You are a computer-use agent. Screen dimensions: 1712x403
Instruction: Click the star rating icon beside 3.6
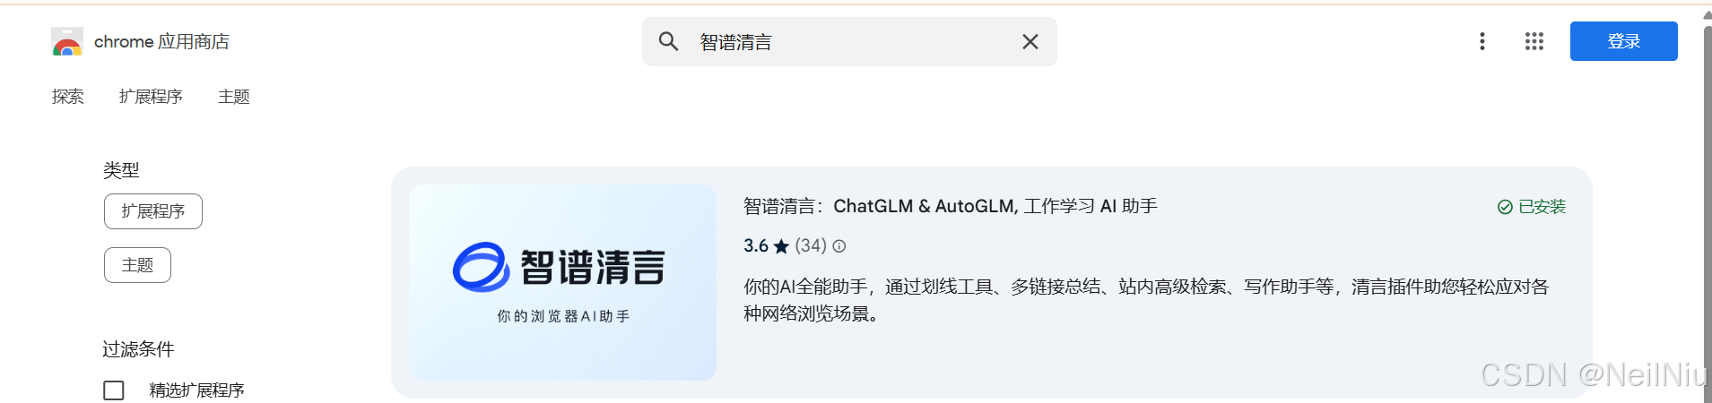781,246
